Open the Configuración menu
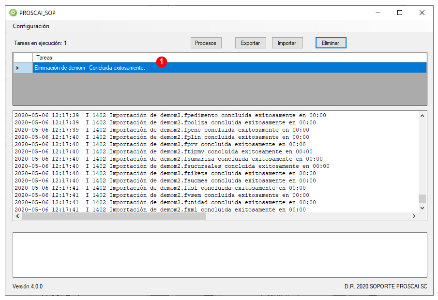Viewport: 438px width, 300px height. click(30, 26)
